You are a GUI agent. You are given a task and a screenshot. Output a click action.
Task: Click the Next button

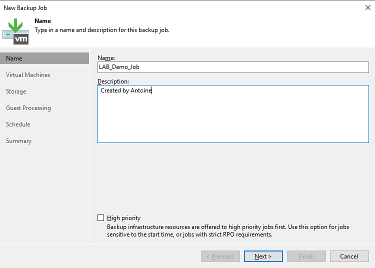click(x=263, y=256)
